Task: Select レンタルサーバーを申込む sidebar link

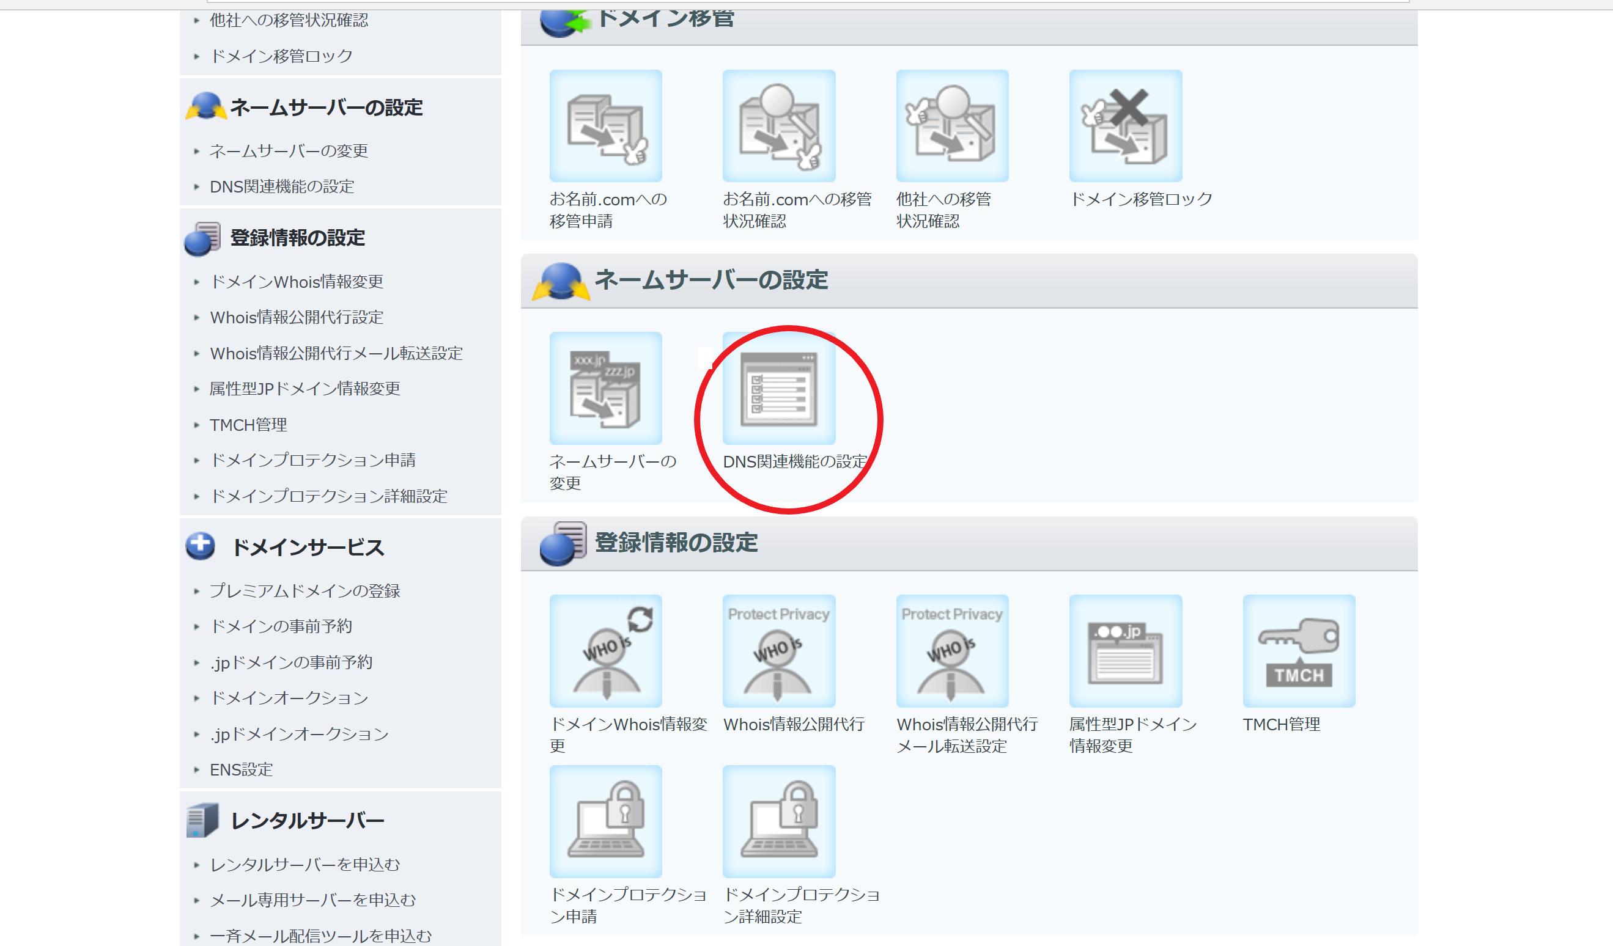Action: click(x=305, y=865)
